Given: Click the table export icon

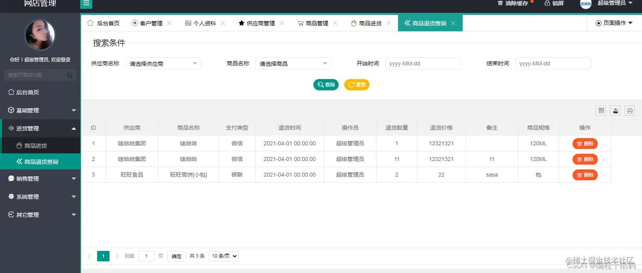Looking at the screenshot, I should [x=616, y=110].
